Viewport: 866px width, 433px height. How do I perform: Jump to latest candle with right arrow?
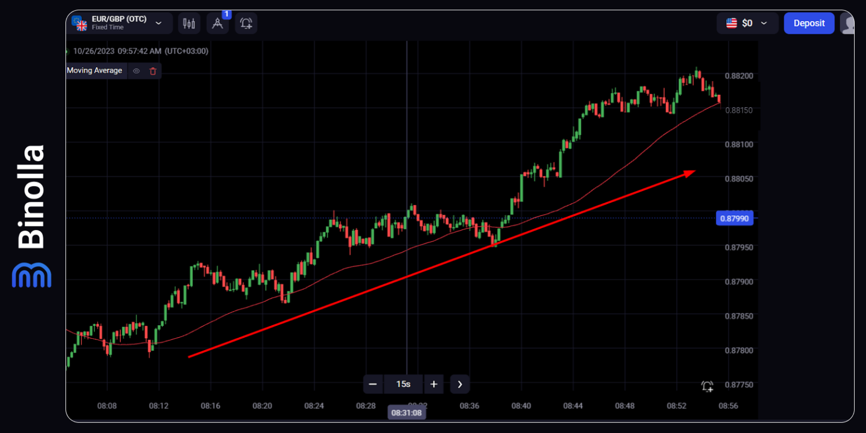click(x=460, y=384)
